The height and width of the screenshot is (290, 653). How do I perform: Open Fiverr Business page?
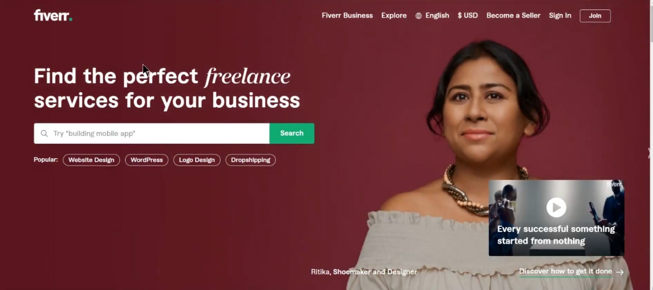click(347, 15)
